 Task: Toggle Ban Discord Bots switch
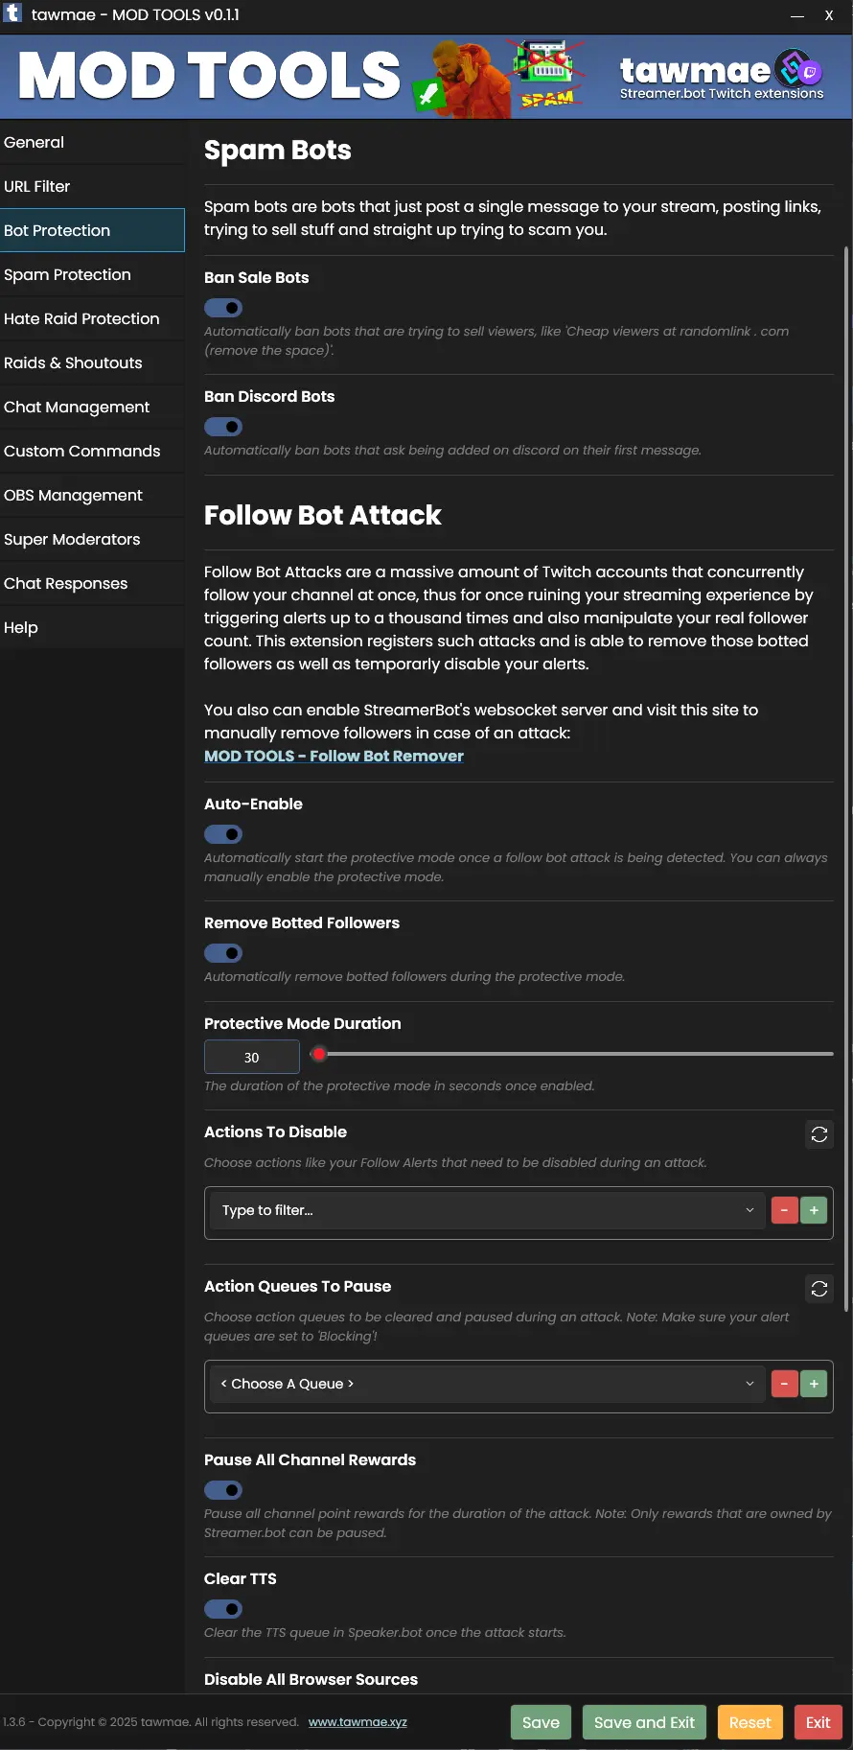pyautogui.click(x=223, y=427)
